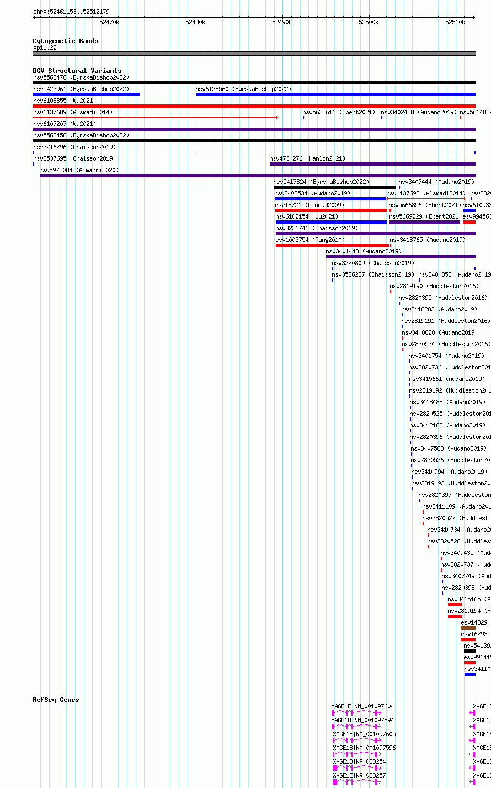Open variant esv18721 (Conrad2009)
The image size is (491, 788).
(x=309, y=205)
